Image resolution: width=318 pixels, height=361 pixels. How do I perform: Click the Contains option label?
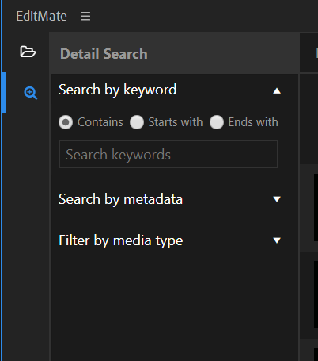100,122
